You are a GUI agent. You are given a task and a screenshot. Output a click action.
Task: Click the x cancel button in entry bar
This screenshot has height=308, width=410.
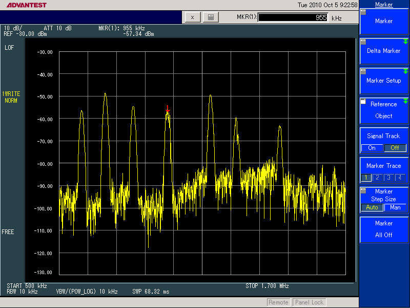pyautogui.click(x=192, y=17)
